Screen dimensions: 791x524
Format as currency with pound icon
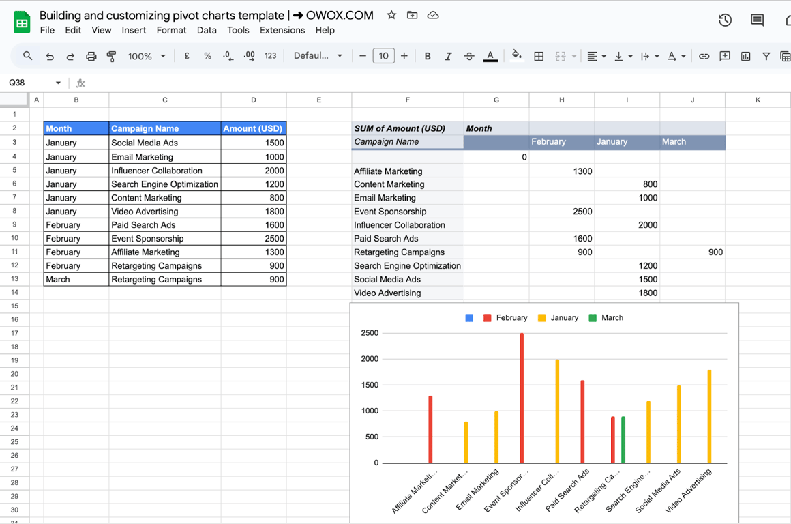click(187, 56)
